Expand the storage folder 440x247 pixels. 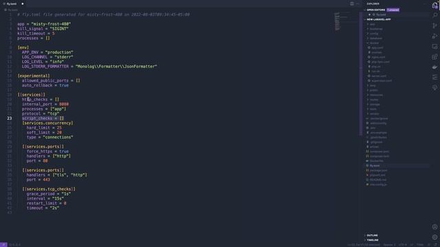tap(375, 104)
